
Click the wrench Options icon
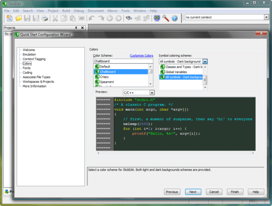click(166, 18)
